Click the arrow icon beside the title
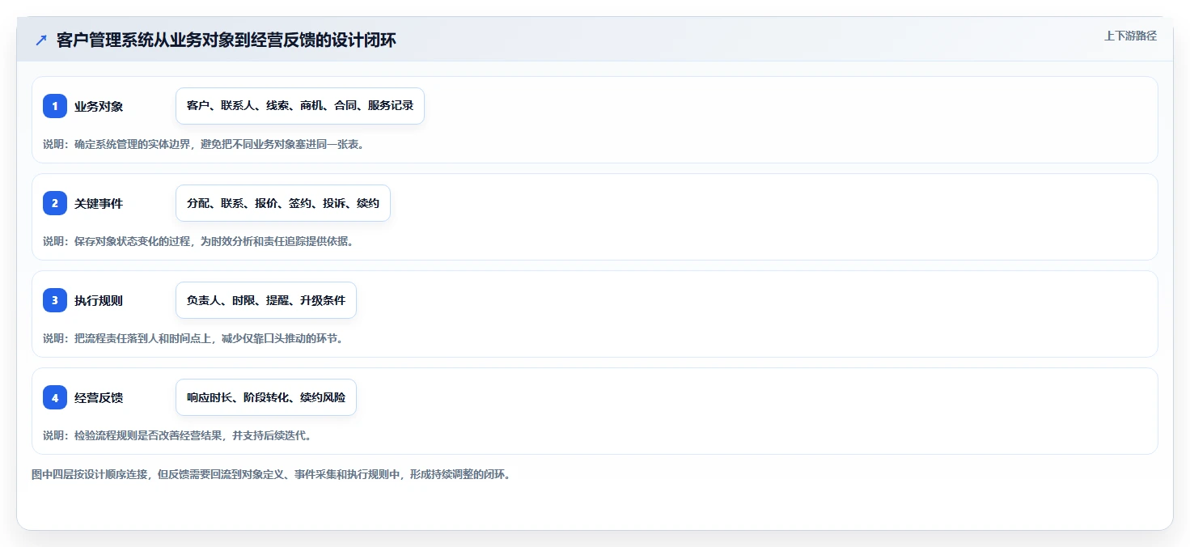Image resolution: width=1190 pixels, height=547 pixels. (x=40, y=40)
